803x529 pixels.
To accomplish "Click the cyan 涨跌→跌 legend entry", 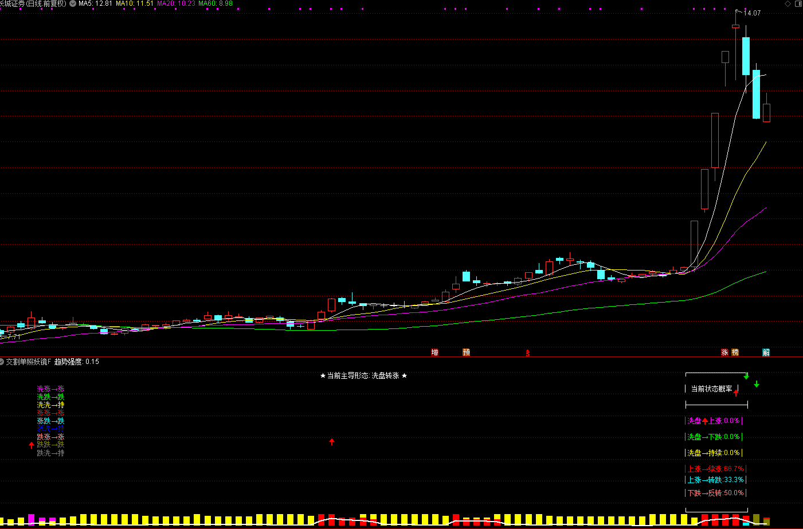I will 50,421.
